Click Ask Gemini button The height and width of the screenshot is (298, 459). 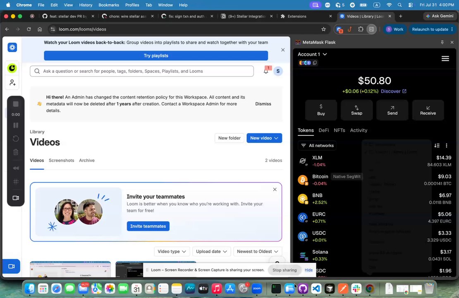(440, 16)
